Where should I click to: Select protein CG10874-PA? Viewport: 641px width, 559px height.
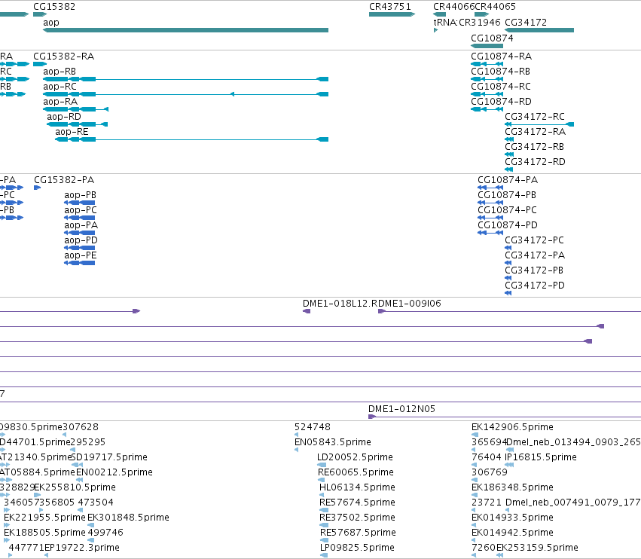point(490,188)
